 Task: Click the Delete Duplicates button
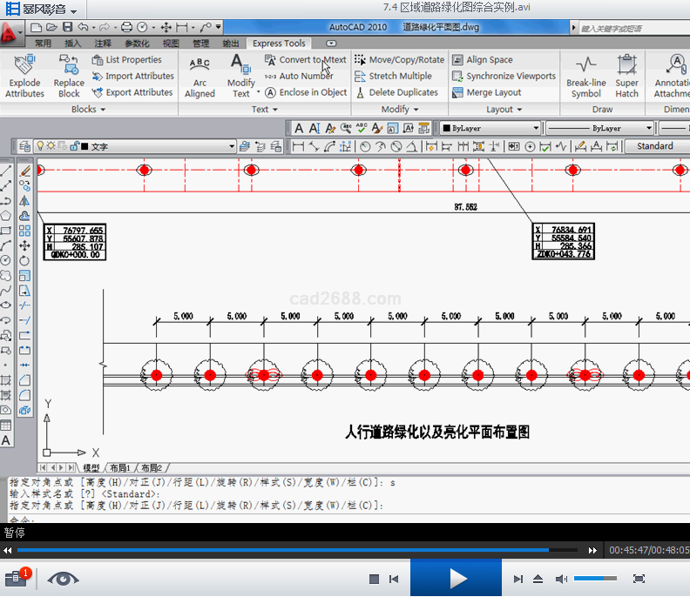click(x=396, y=92)
